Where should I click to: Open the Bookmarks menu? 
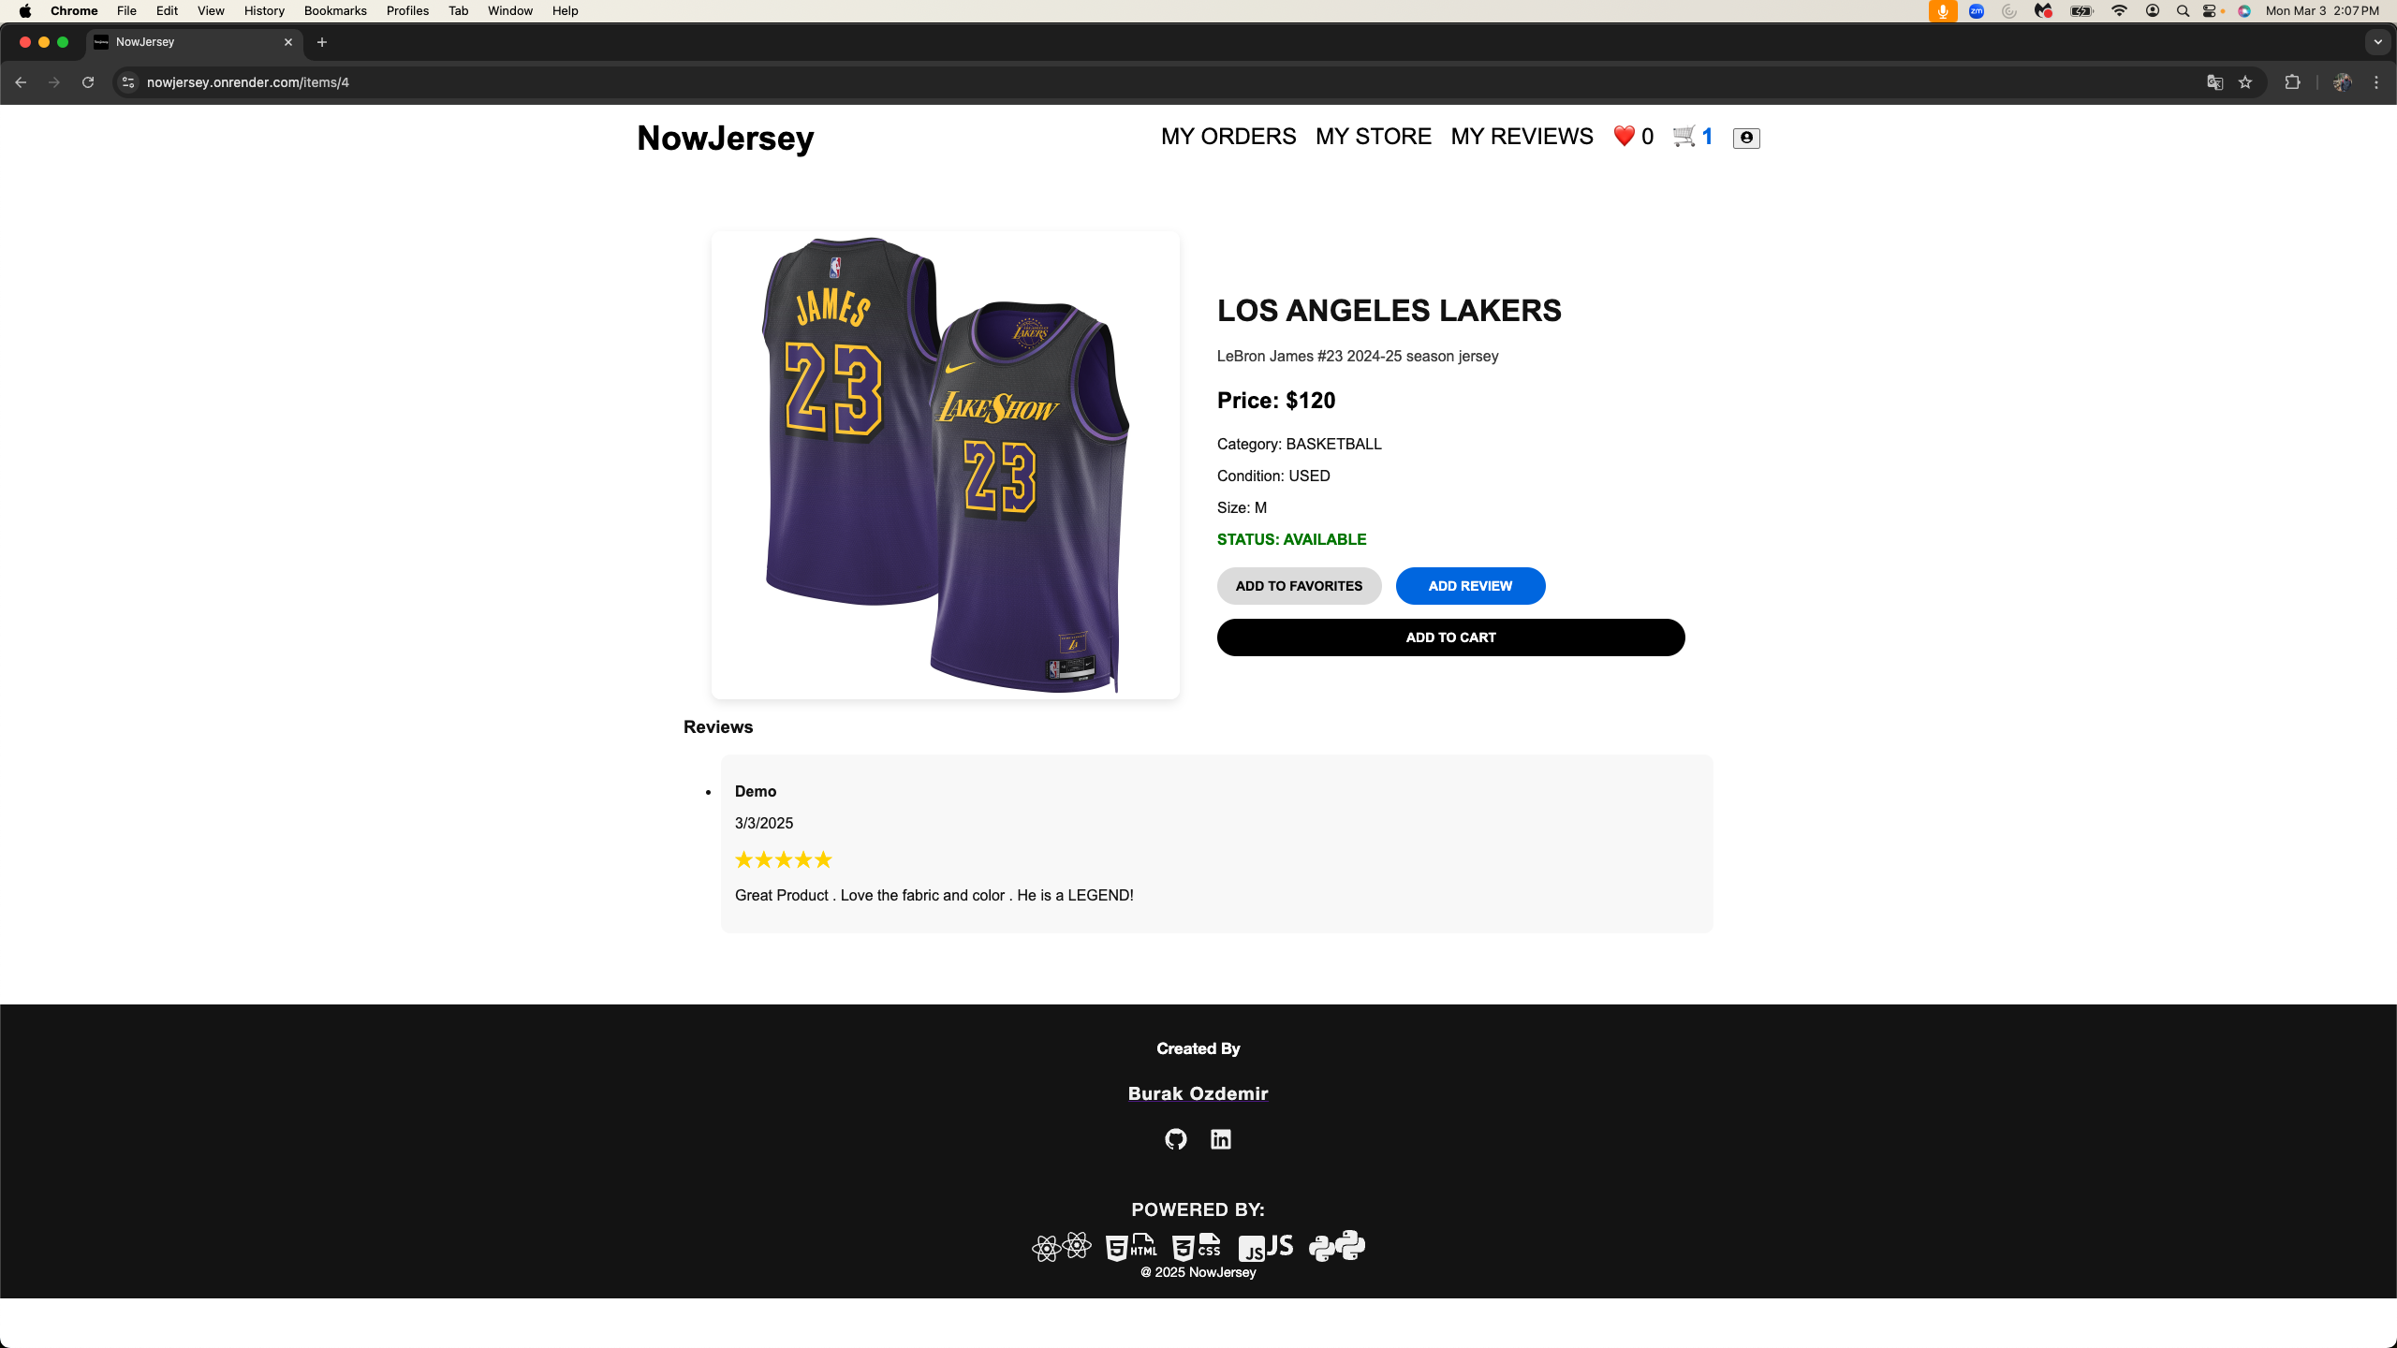pos(335,11)
